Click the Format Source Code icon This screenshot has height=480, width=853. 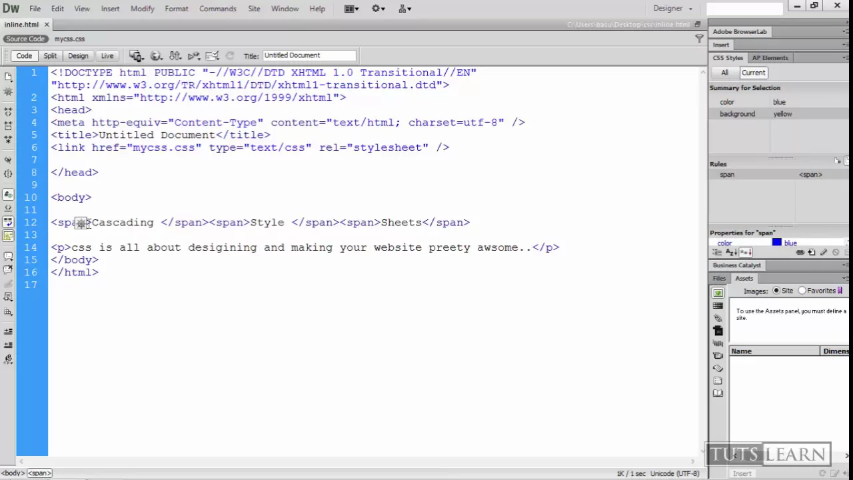tap(8, 360)
